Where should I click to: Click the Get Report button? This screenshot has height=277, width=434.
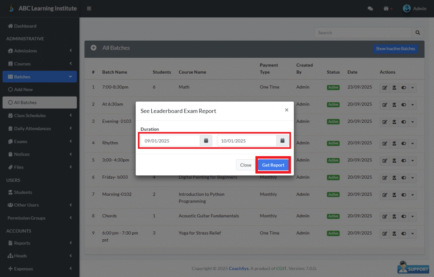273,165
